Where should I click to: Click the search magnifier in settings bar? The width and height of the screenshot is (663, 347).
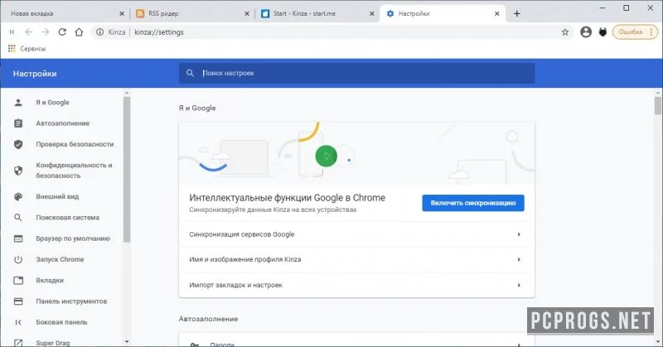191,73
